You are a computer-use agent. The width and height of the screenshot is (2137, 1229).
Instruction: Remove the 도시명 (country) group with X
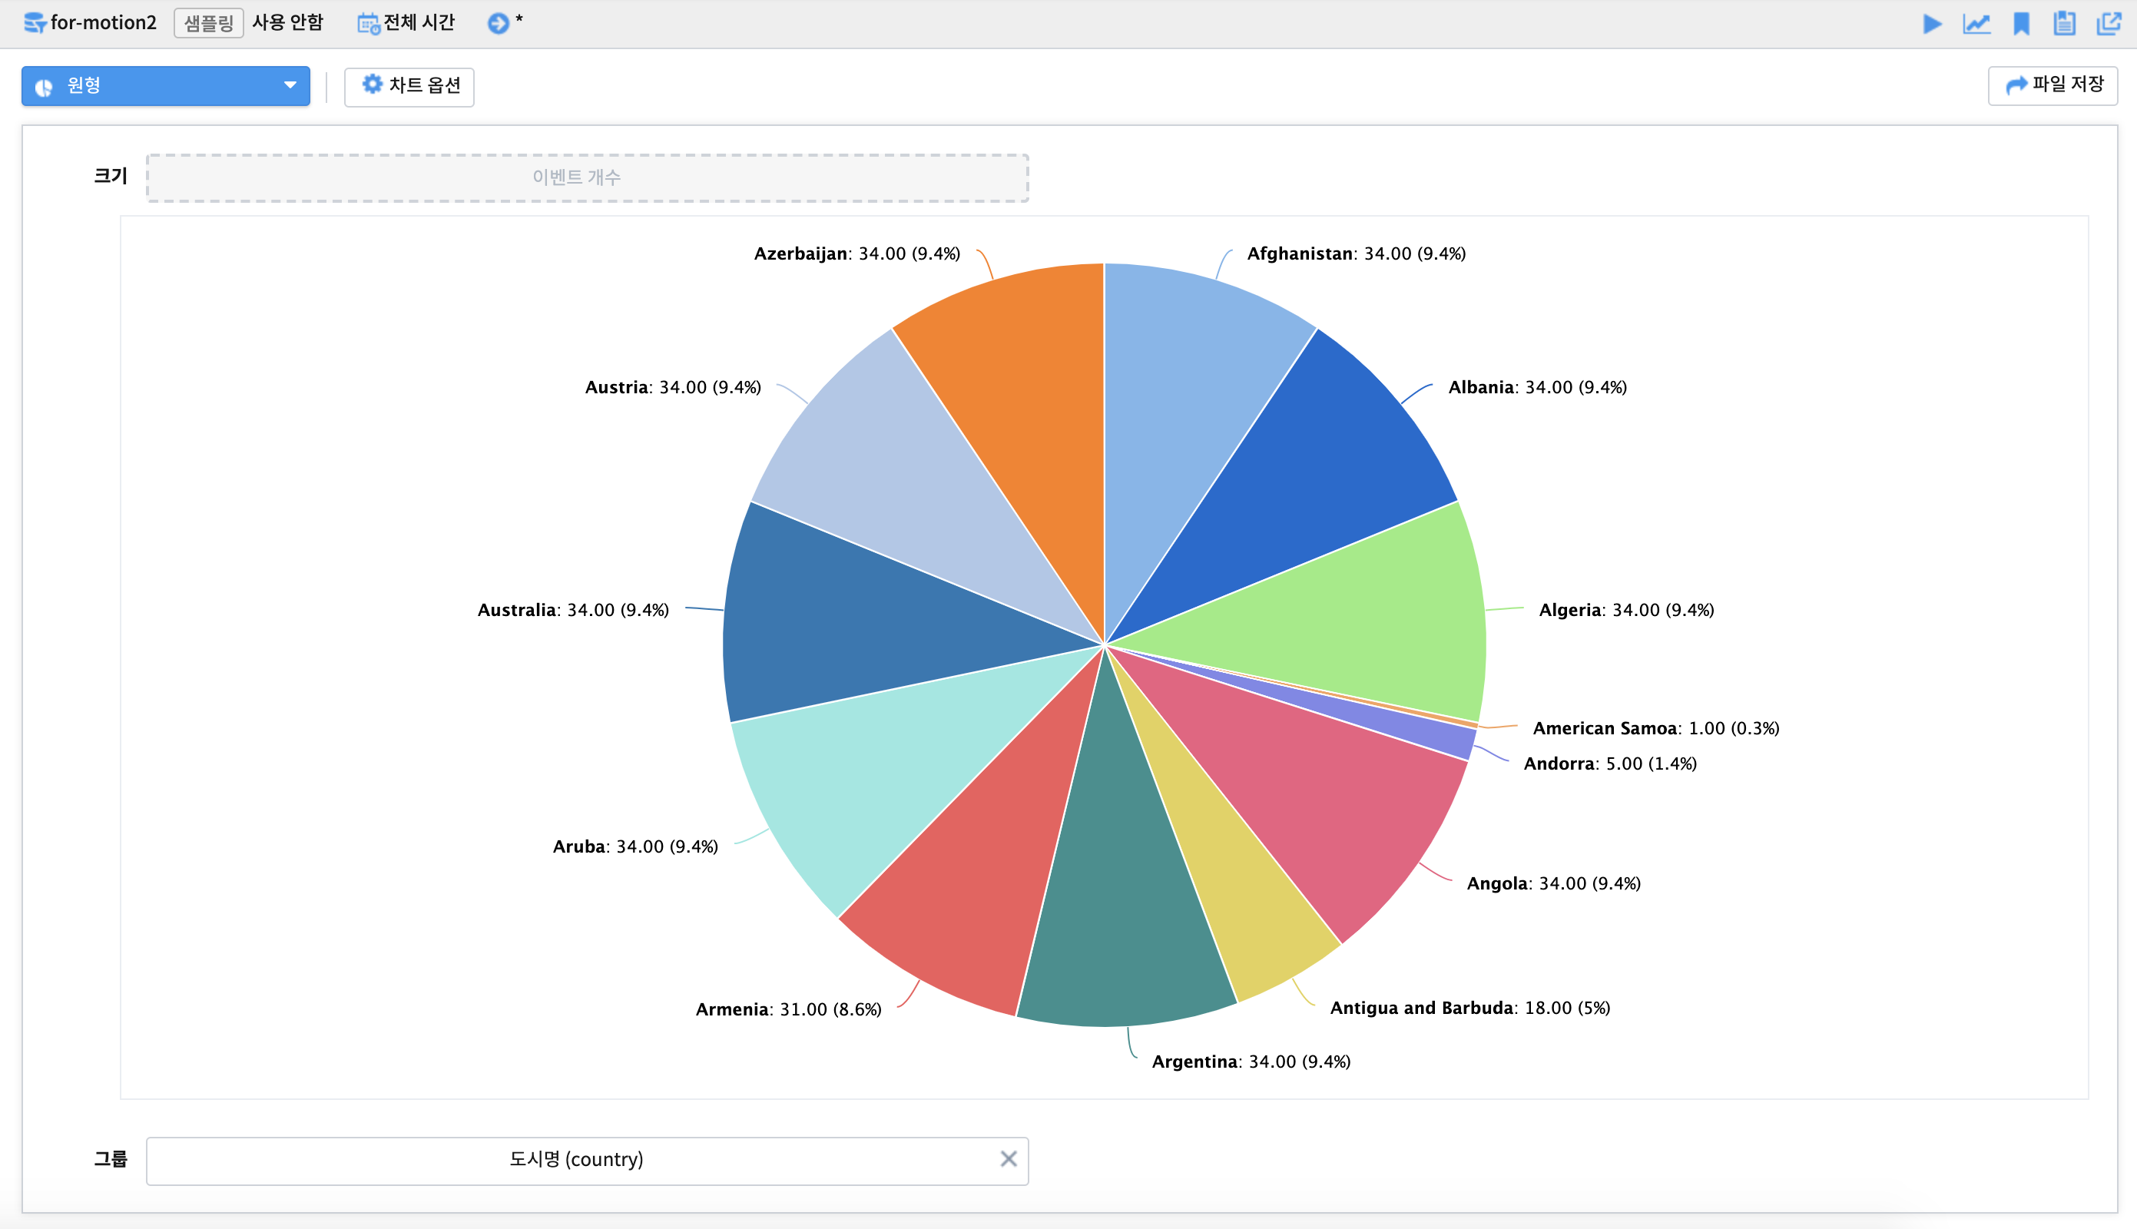(x=1009, y=1159)
